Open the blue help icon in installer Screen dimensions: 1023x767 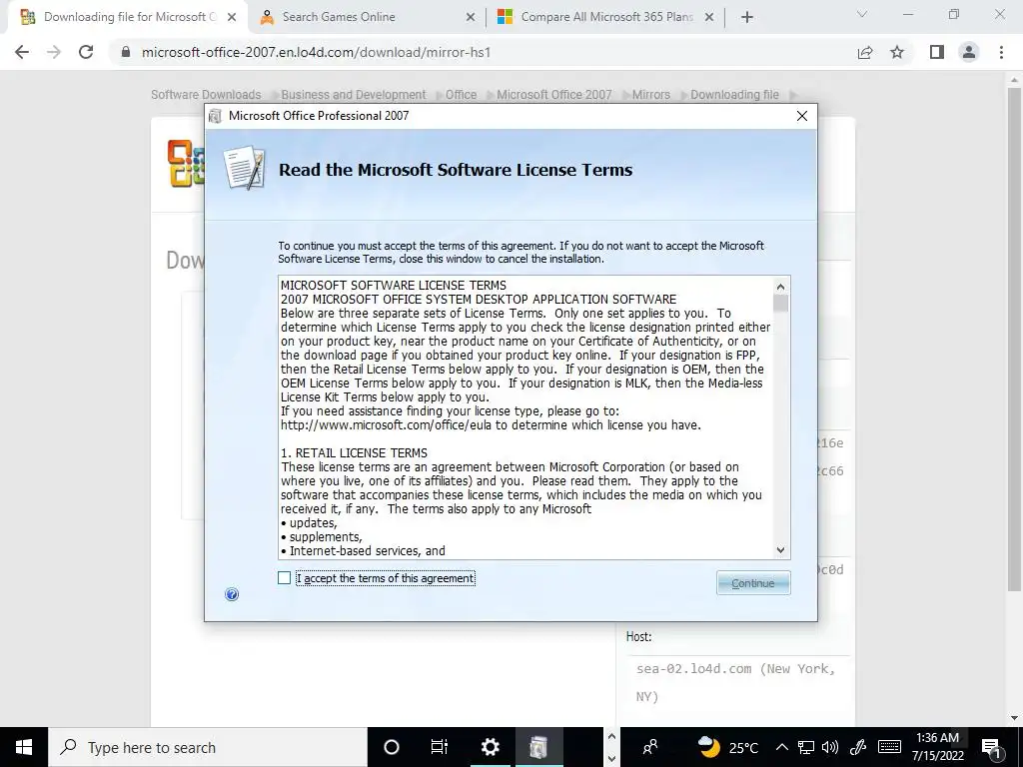[x=232, y=594]
